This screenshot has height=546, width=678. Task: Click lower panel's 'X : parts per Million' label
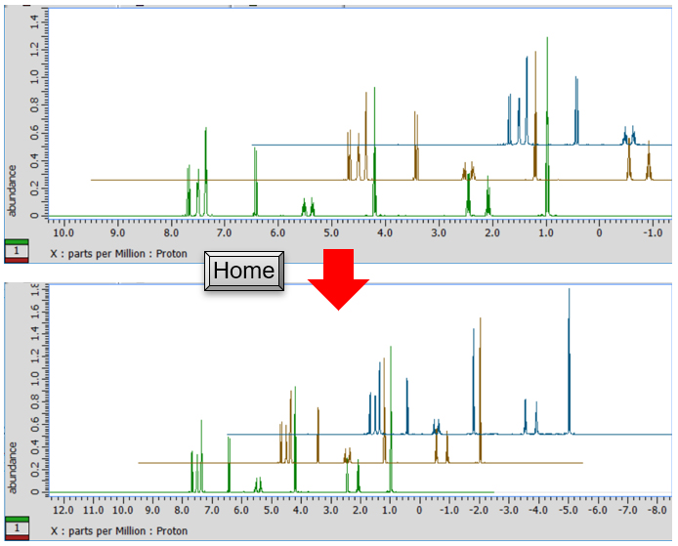pyautogui.click(x=117, y=530)
